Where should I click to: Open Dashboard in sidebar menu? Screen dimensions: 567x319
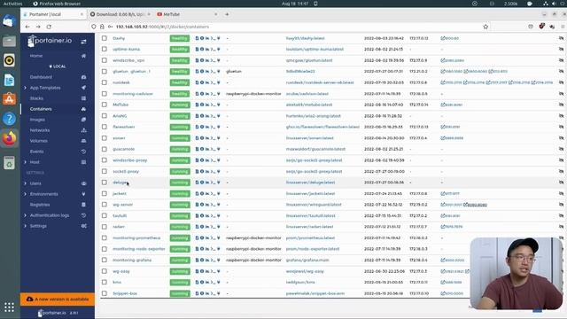click(x=41, y=77)
